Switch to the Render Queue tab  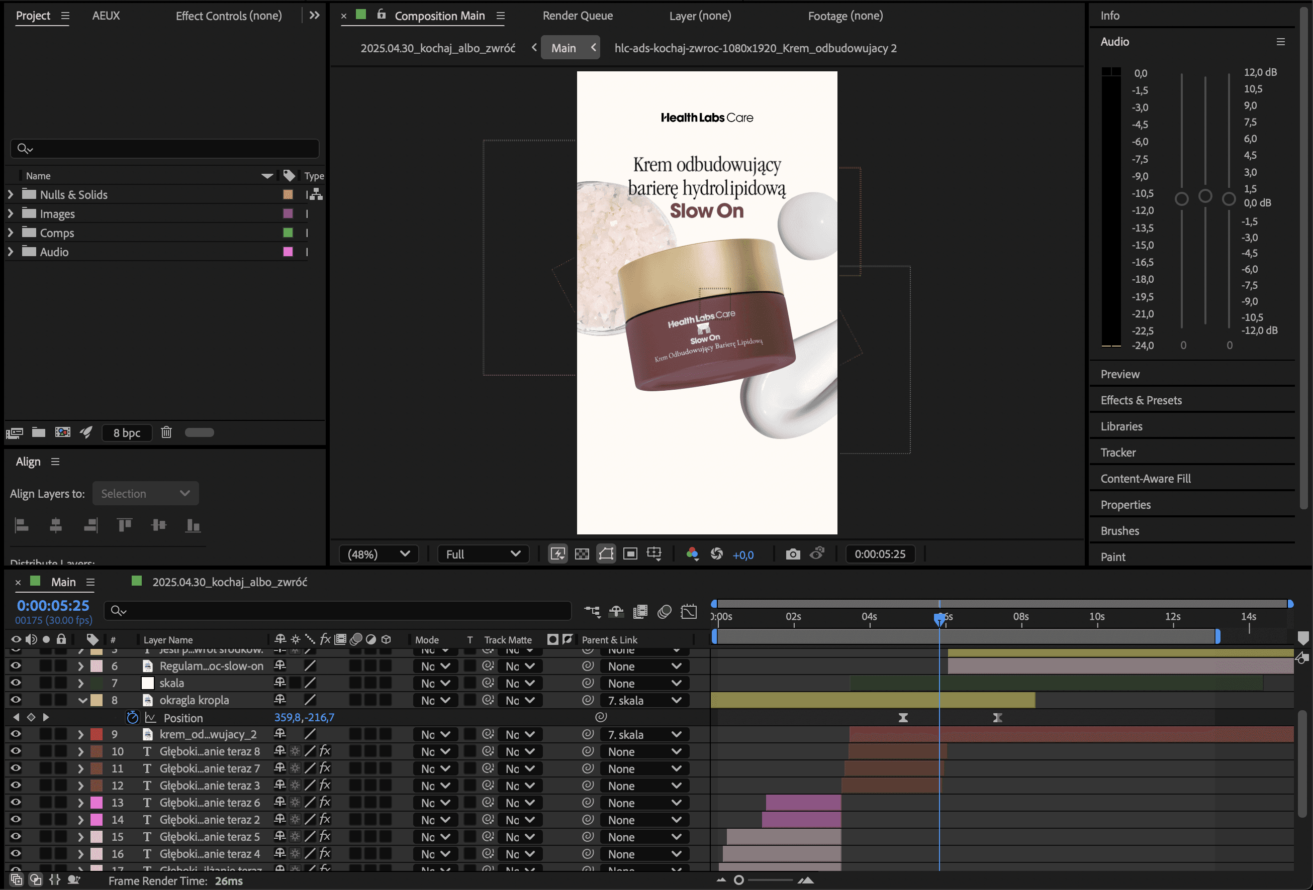click(578, 16)
